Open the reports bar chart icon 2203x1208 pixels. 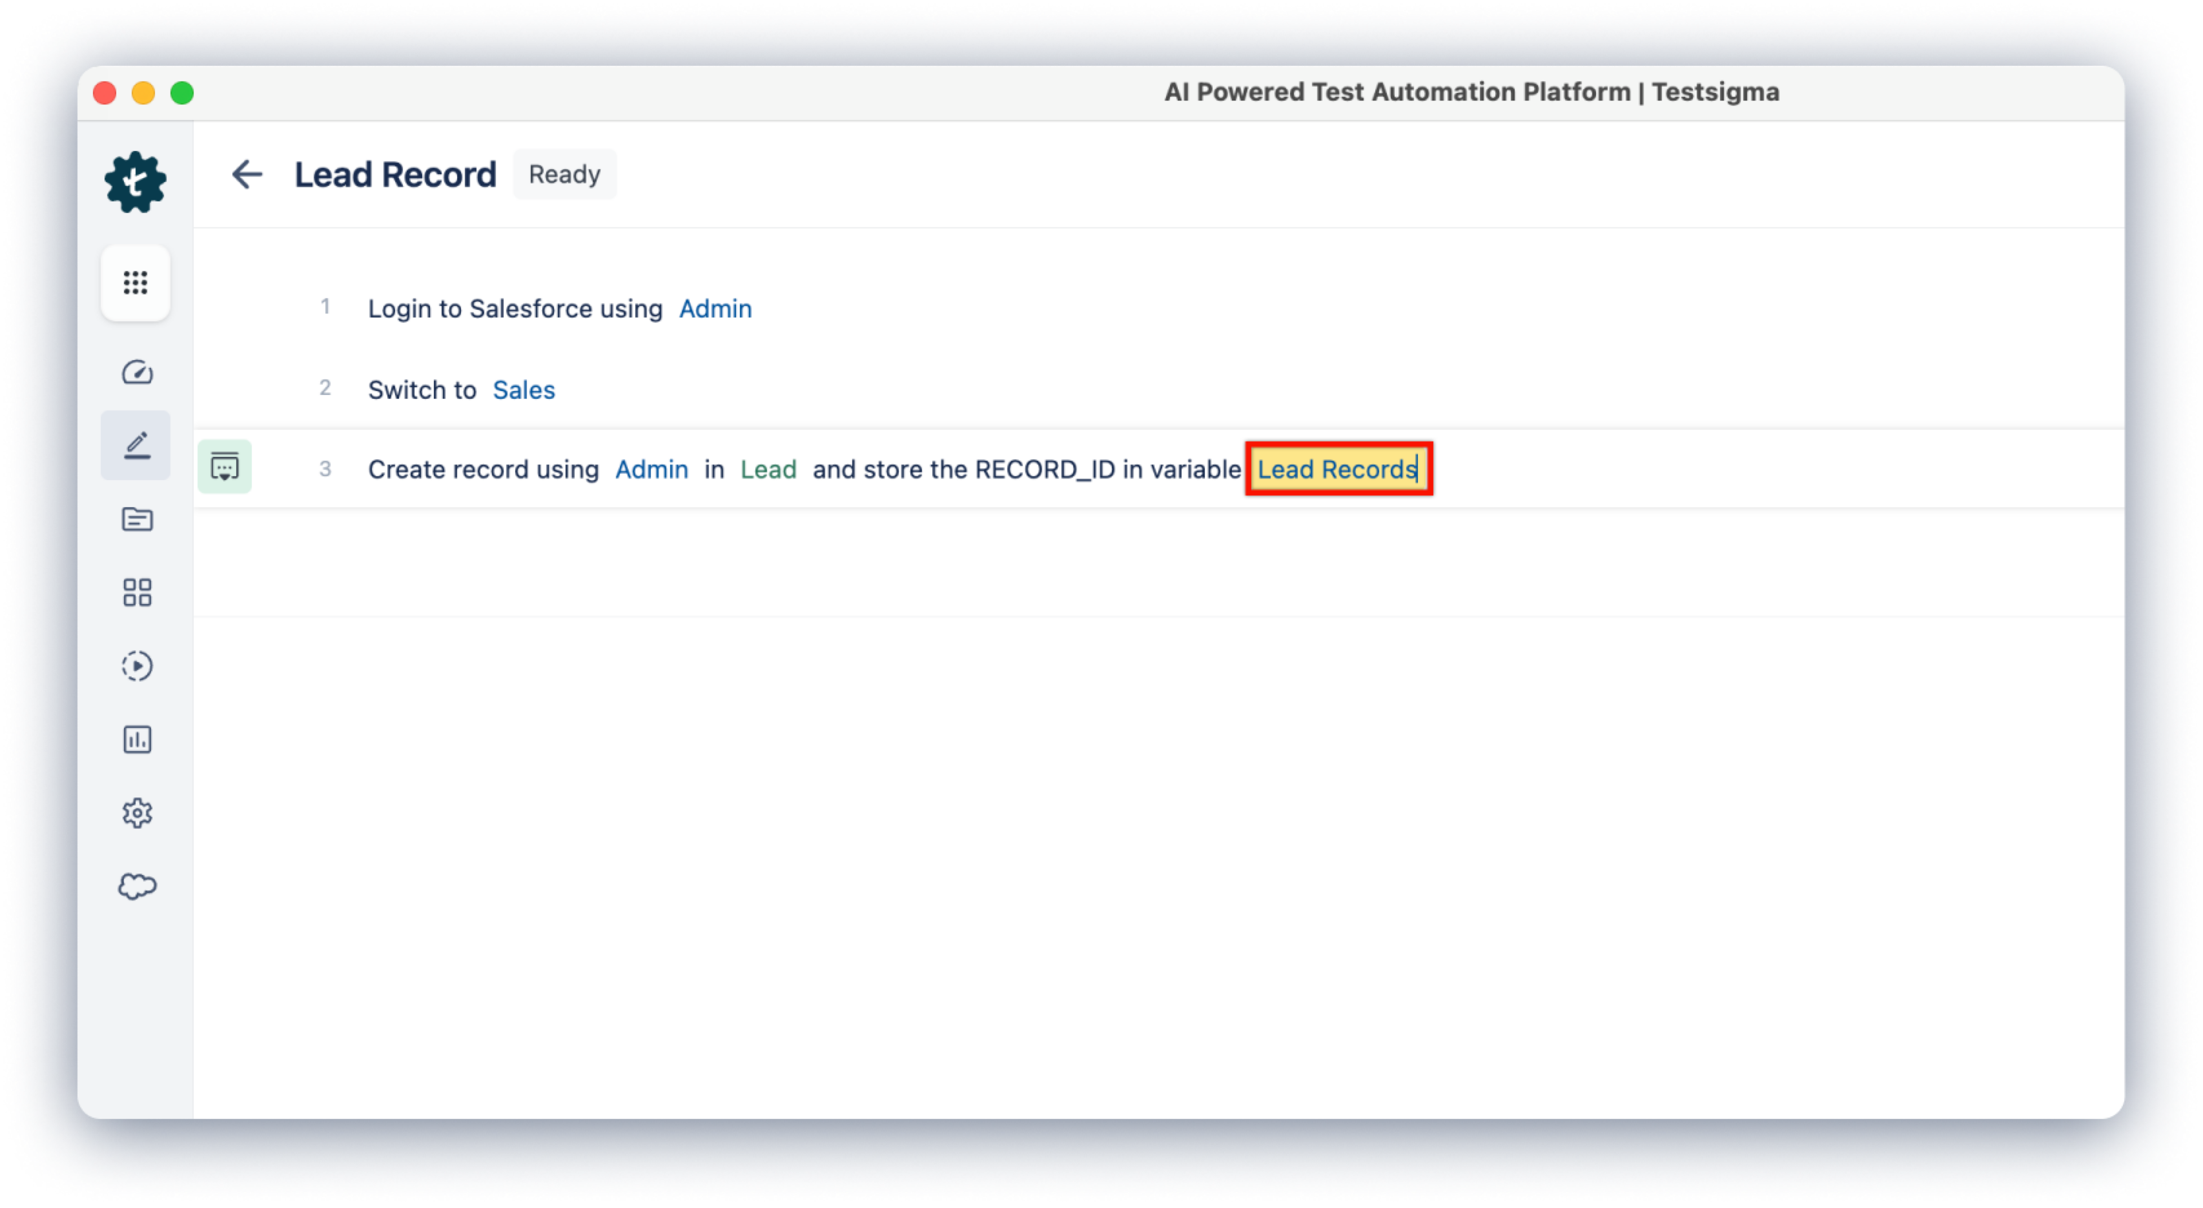(x=137, y=740)
